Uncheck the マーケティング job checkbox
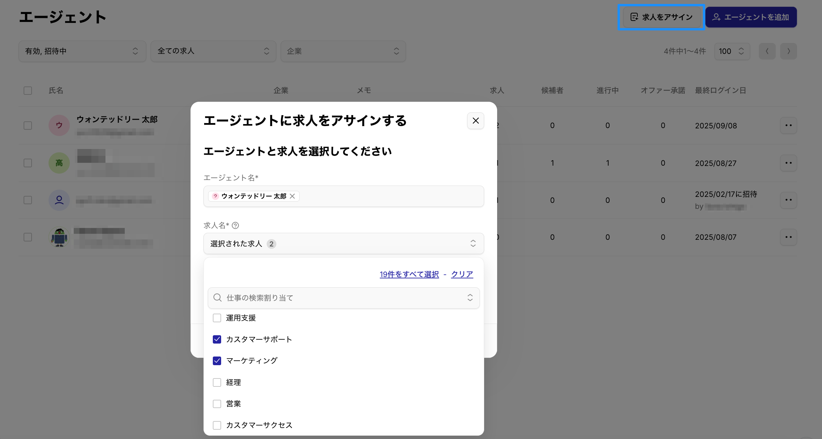The image size is (822, 439). 217,361
